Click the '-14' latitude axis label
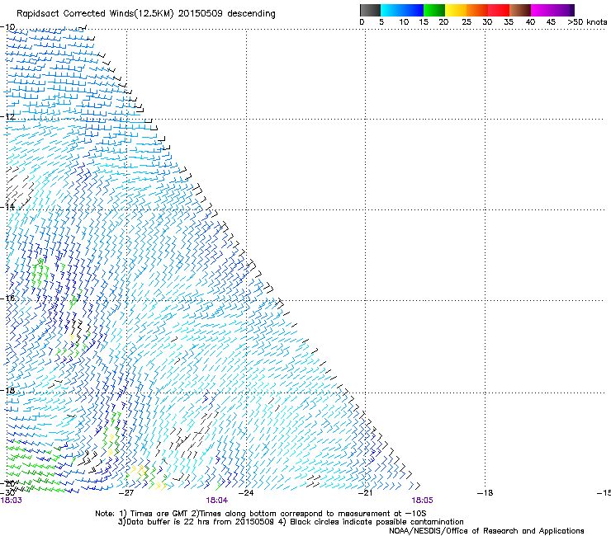This screenshot has width=611, height=536. coord(7,207)
